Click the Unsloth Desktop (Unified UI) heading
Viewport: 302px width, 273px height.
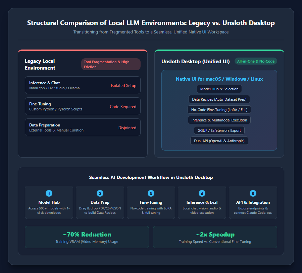coord(196,62)
